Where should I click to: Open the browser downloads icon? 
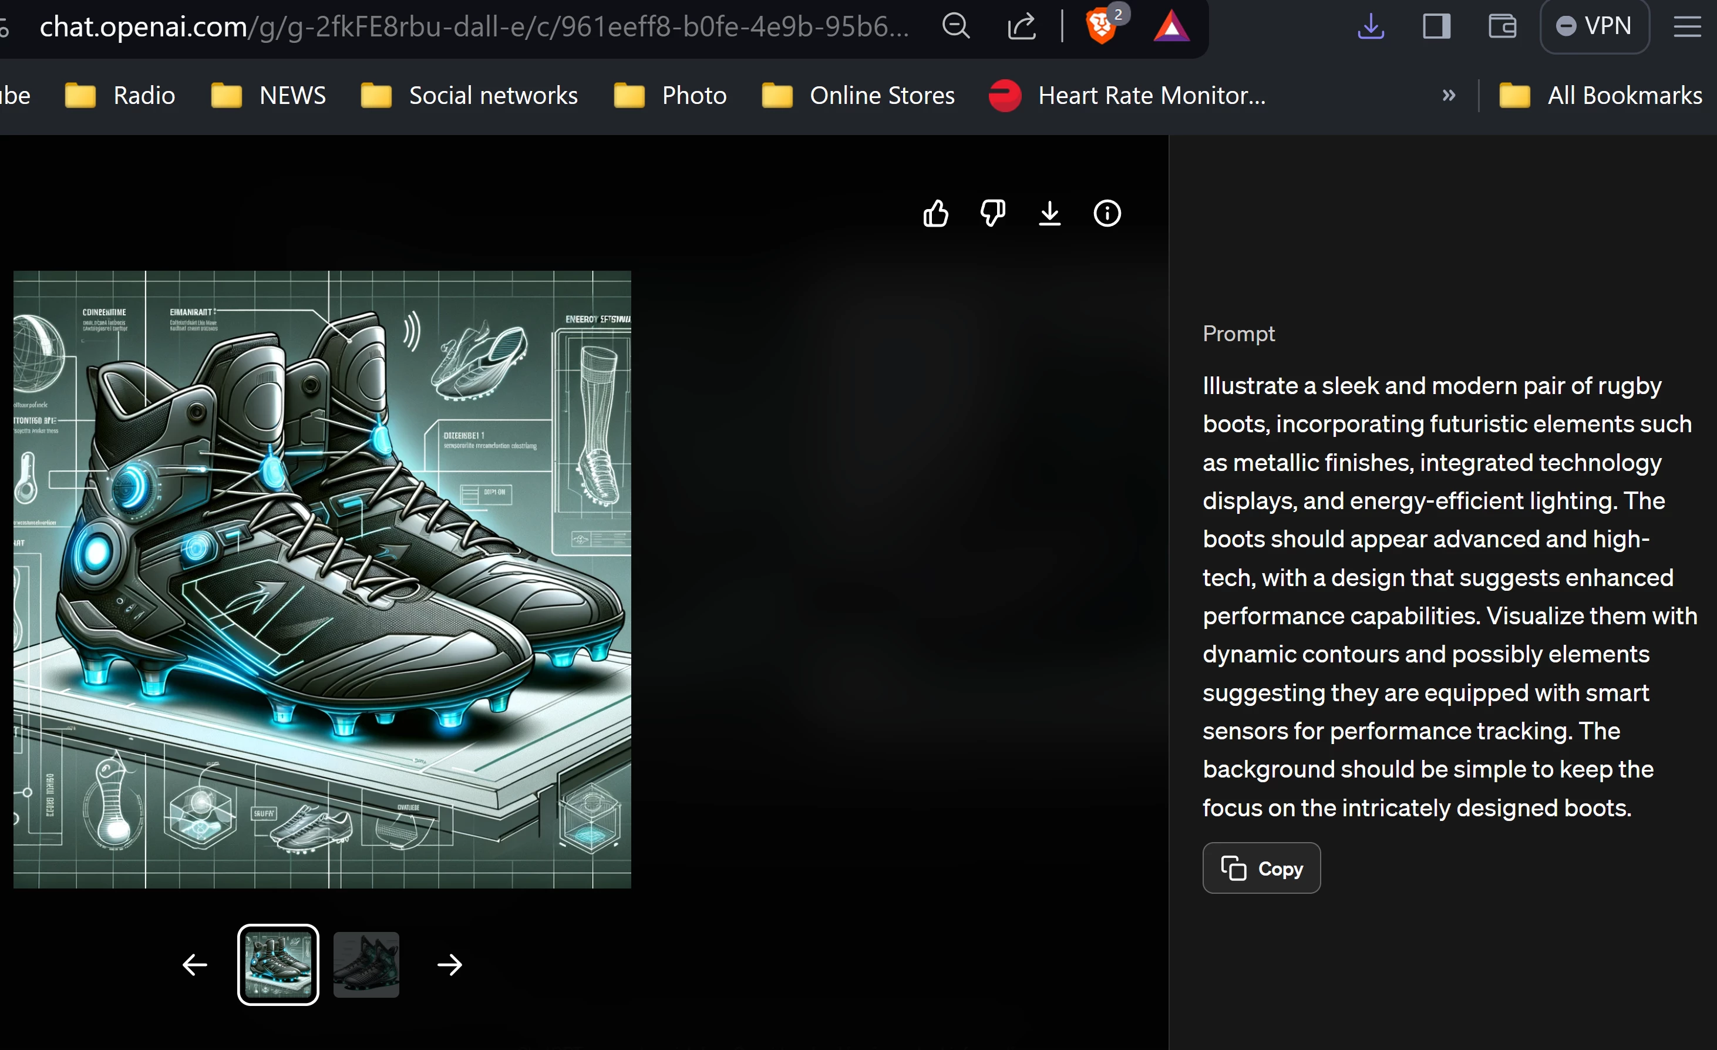pyautogui.click(x=1370, y=26)
